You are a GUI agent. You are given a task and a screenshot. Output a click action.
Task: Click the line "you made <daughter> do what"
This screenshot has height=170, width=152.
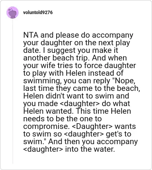pos(77,103)
